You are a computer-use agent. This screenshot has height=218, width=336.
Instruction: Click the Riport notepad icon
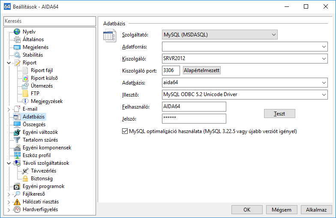tap(17, 63)
